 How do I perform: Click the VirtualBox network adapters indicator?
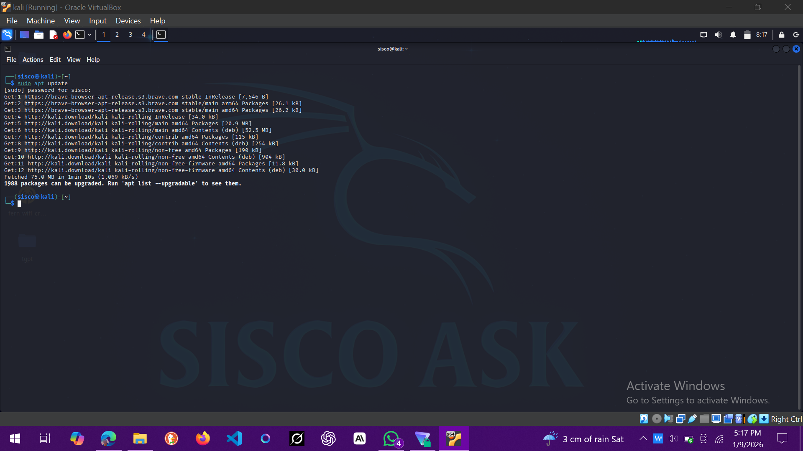[680, 419]
